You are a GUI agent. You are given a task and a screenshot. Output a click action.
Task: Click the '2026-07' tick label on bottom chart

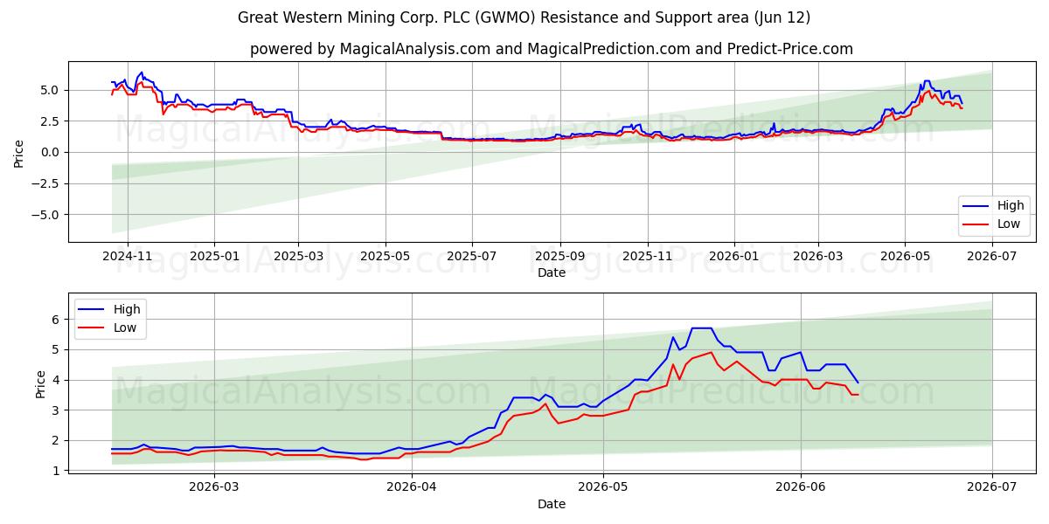(992, 487)
